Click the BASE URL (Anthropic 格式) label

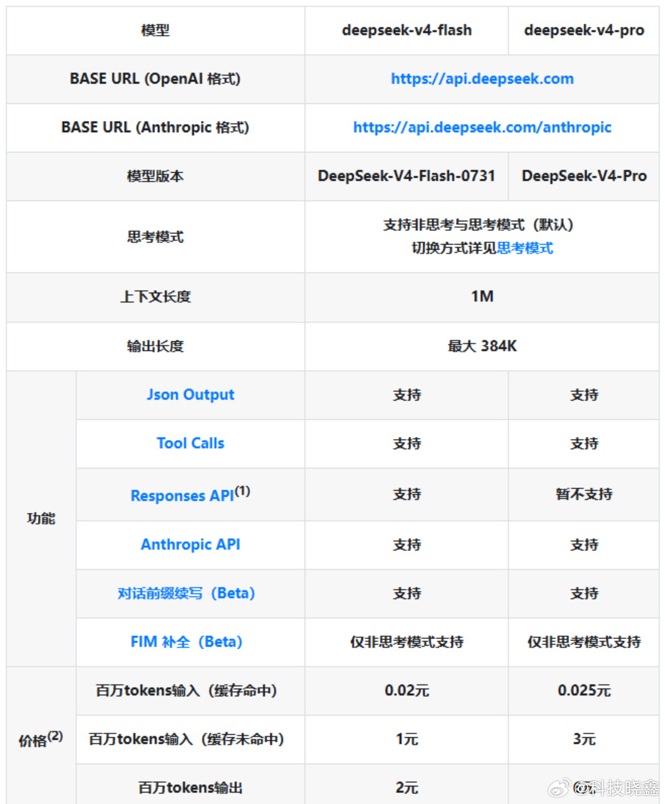click(x=155, y=127)
